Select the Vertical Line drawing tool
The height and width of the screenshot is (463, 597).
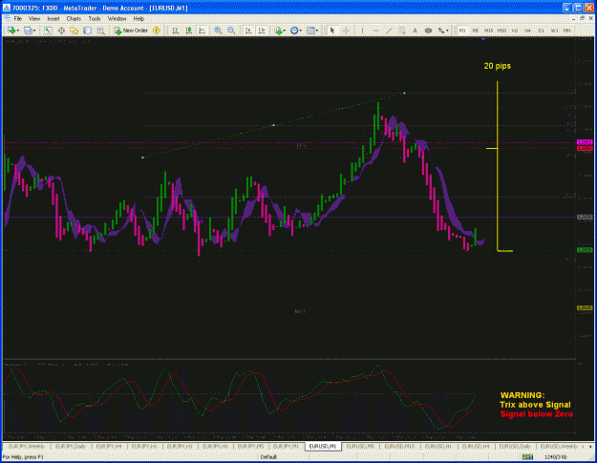pyautogui.click(x=362, y=31)
